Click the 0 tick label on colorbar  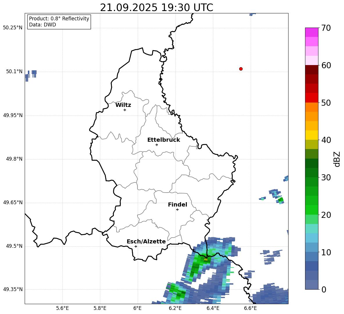324,289
